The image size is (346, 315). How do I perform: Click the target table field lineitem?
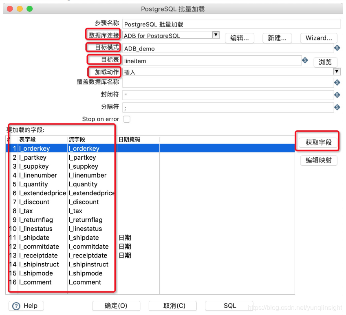[212, 61]
